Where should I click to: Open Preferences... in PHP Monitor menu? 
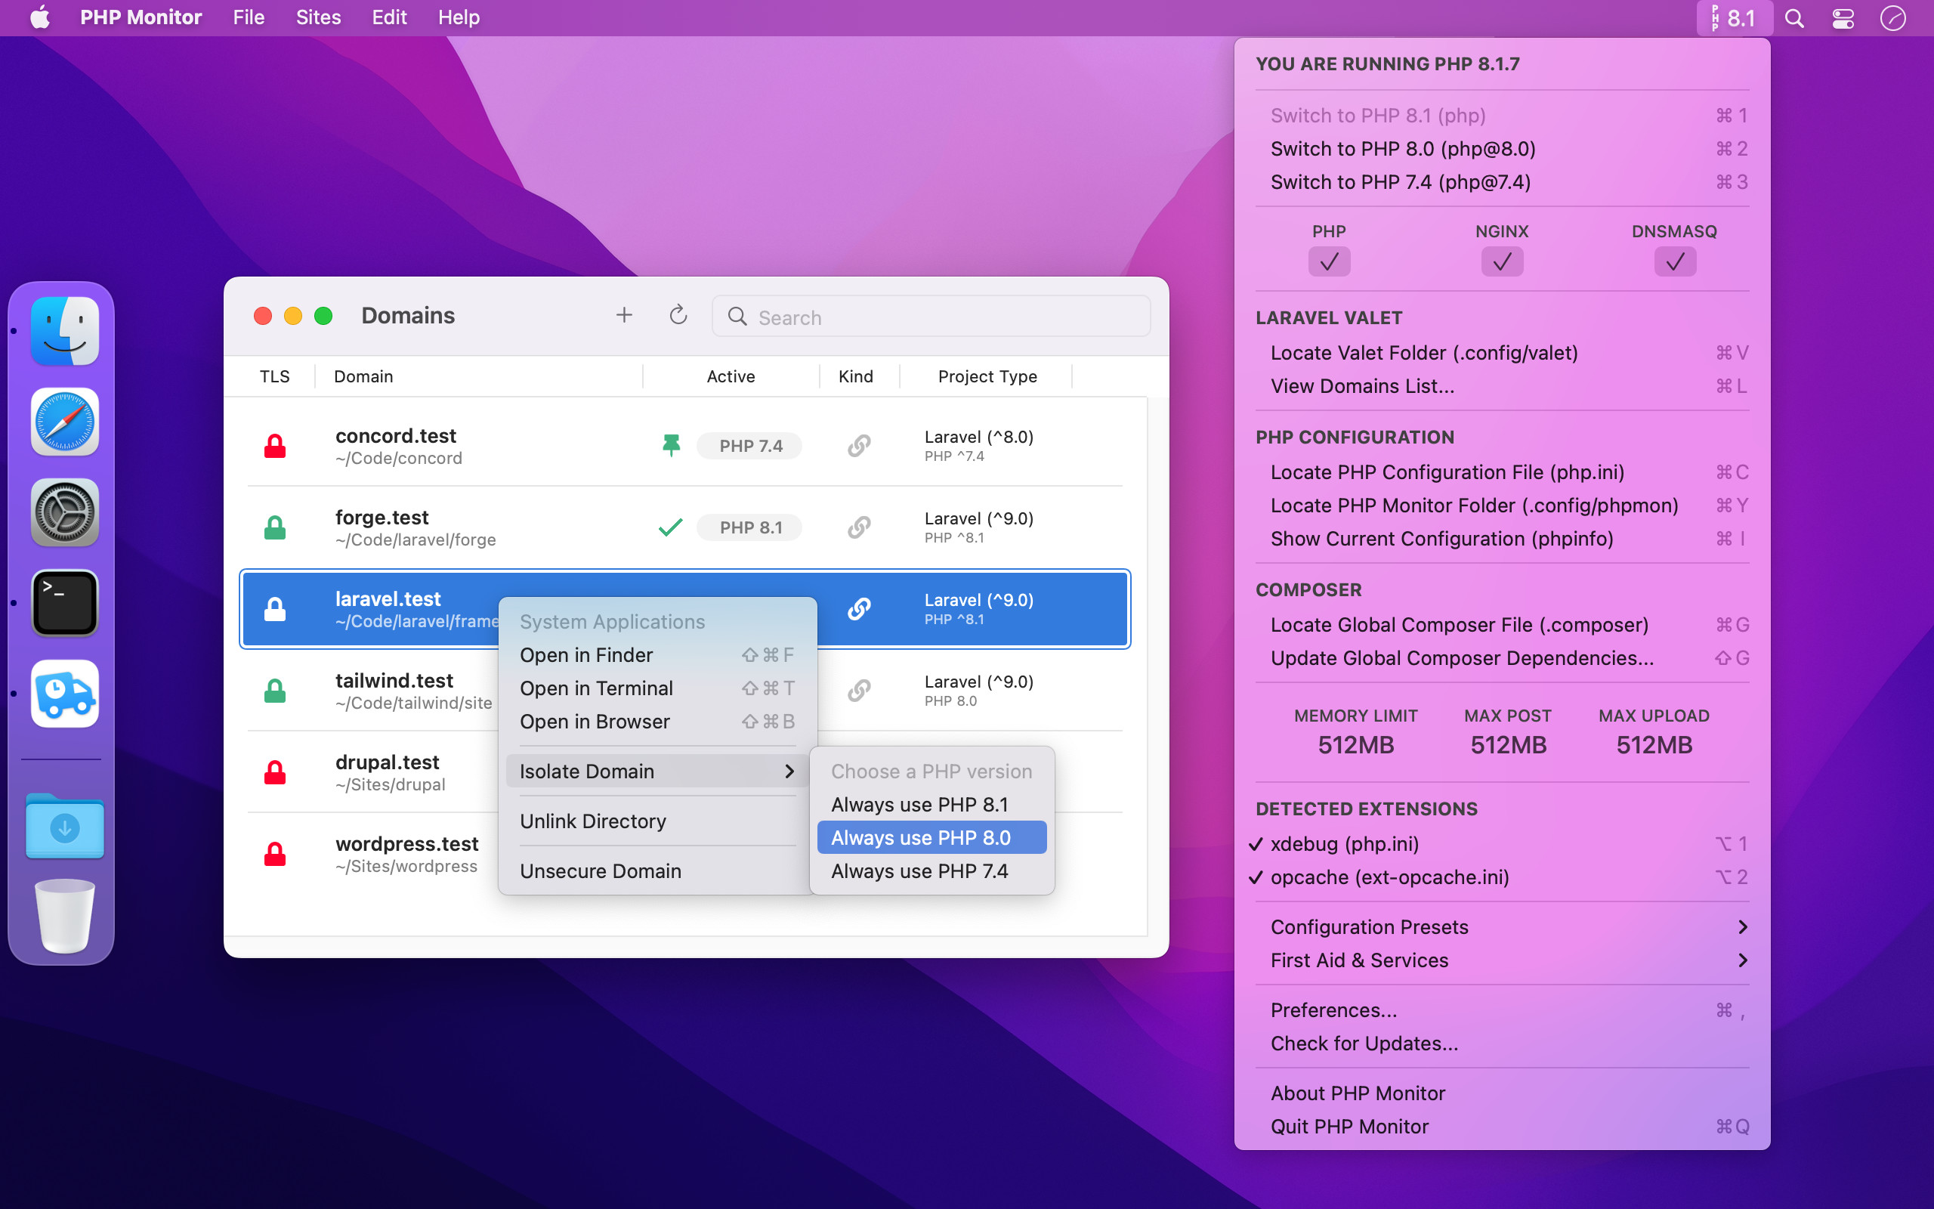(1502, 1010)
